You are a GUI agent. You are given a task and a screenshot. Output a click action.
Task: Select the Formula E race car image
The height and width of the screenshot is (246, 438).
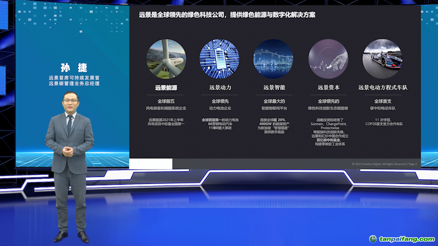(x=382, y=59)
